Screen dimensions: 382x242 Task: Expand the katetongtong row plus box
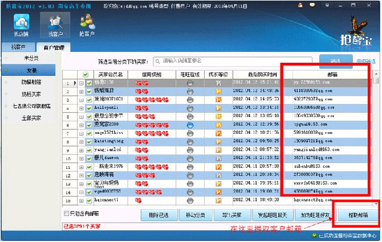click(81, 142)
